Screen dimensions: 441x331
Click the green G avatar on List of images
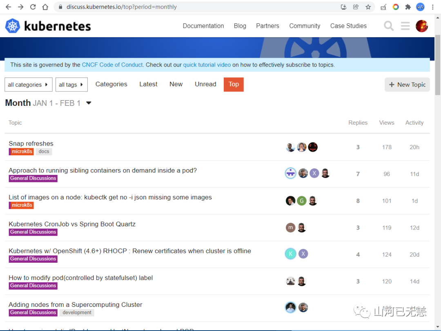coord(301,201)
